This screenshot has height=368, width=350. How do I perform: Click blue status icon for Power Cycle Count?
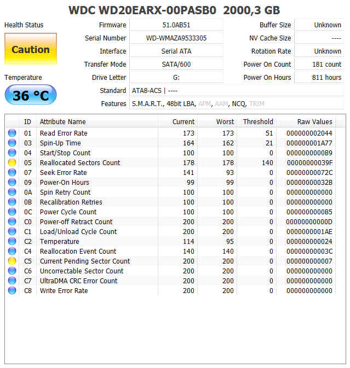(12, 212)
